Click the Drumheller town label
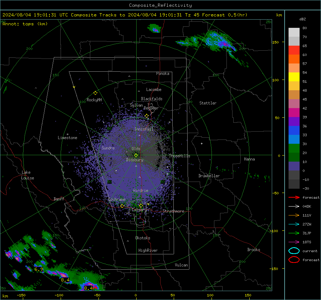This screenshot has height=300, width=321. click(209, 176)
